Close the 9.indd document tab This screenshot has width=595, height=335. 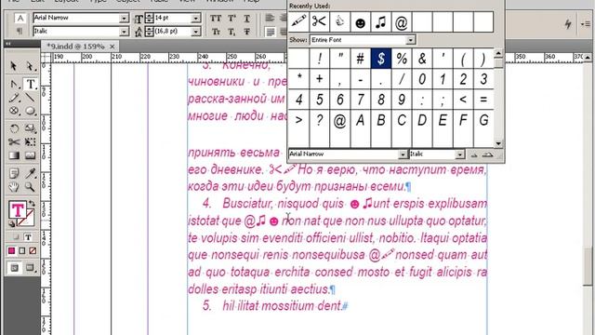tap(112, 47)
